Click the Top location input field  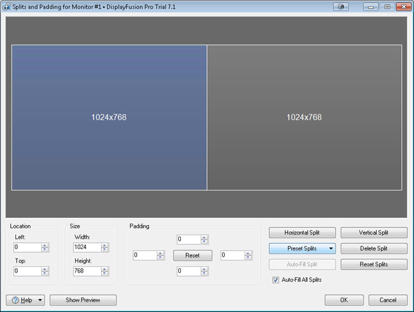tap(27, 271)
